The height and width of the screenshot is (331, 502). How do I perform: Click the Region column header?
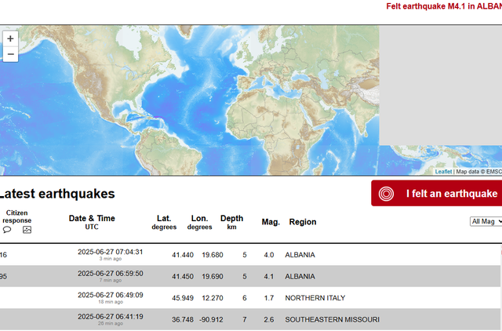coord(303,222)
